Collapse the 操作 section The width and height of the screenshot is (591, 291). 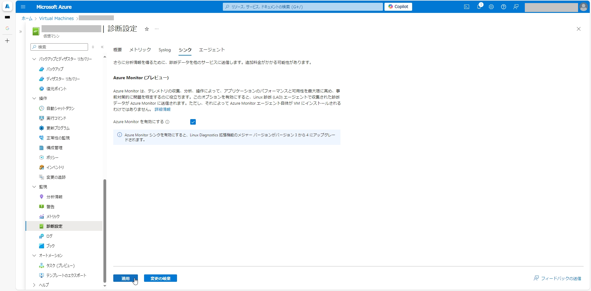click(x=34, y=98)
